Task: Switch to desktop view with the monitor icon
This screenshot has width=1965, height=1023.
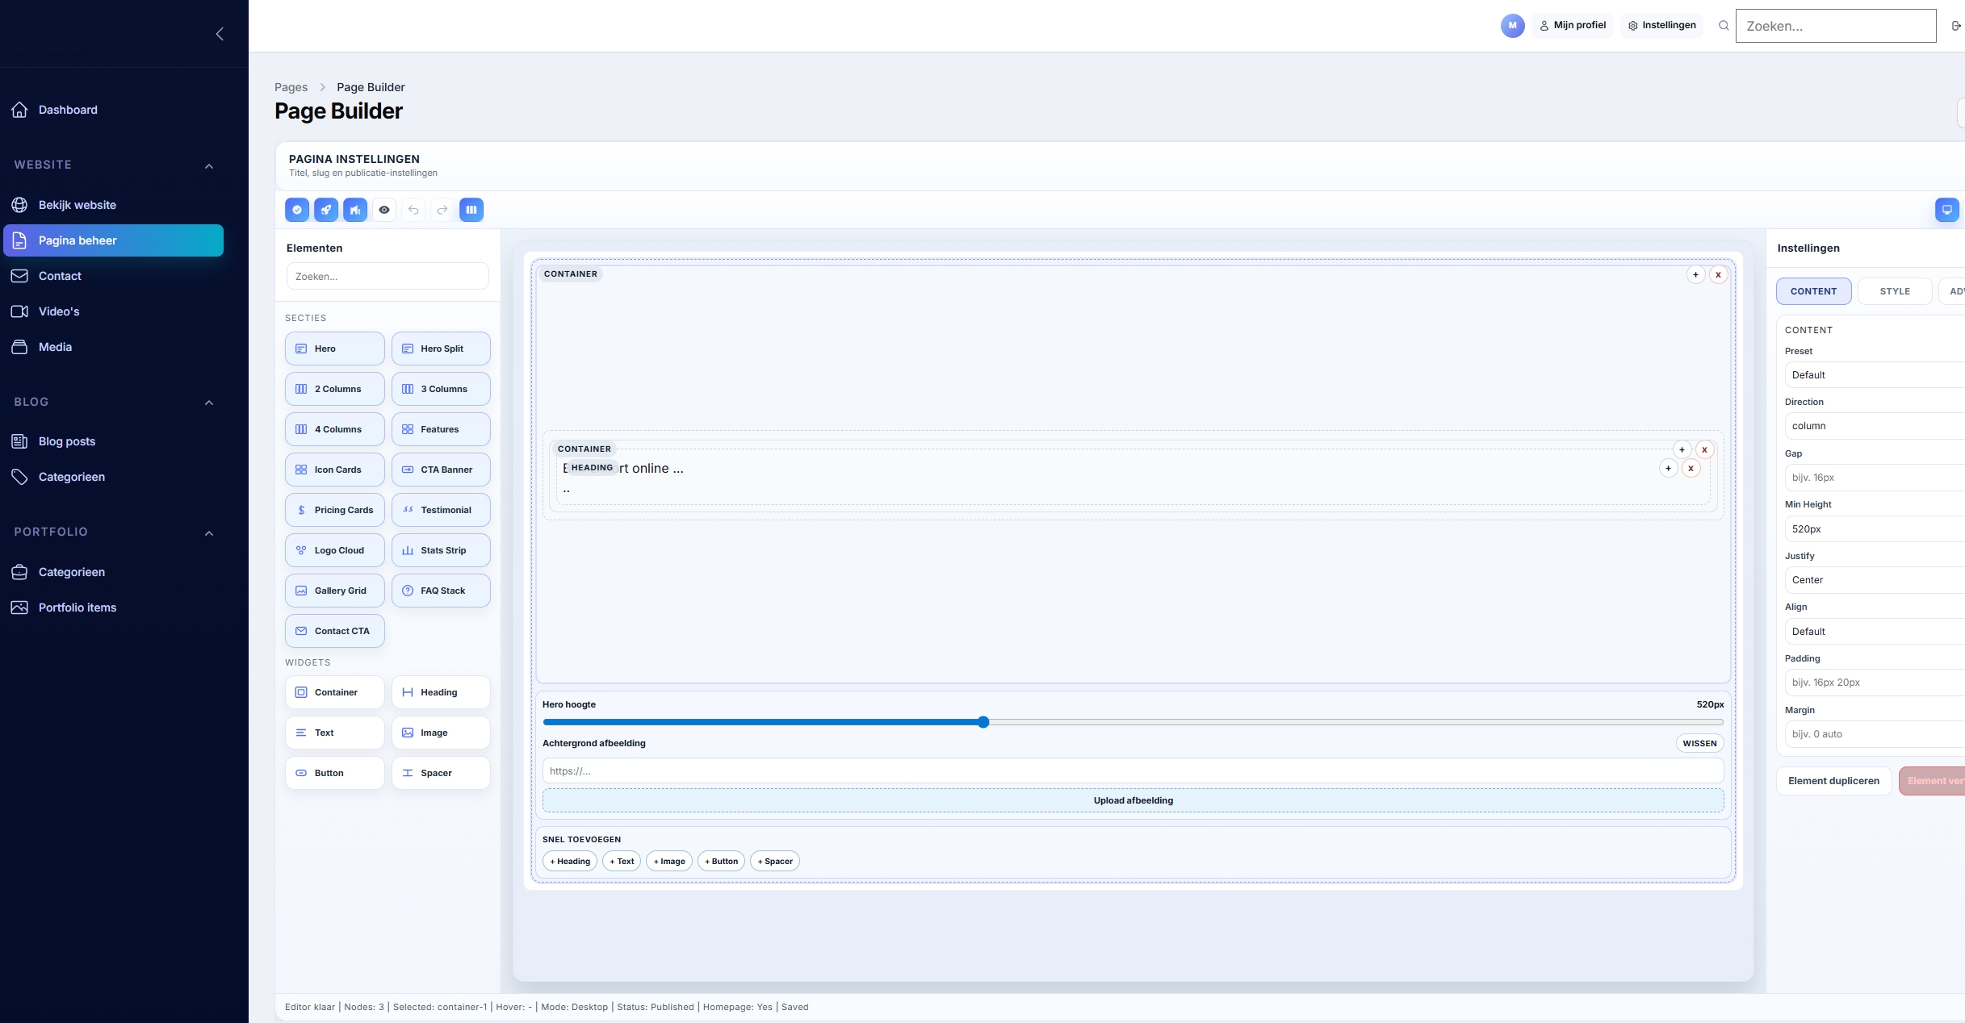Action: (1946, 210)
